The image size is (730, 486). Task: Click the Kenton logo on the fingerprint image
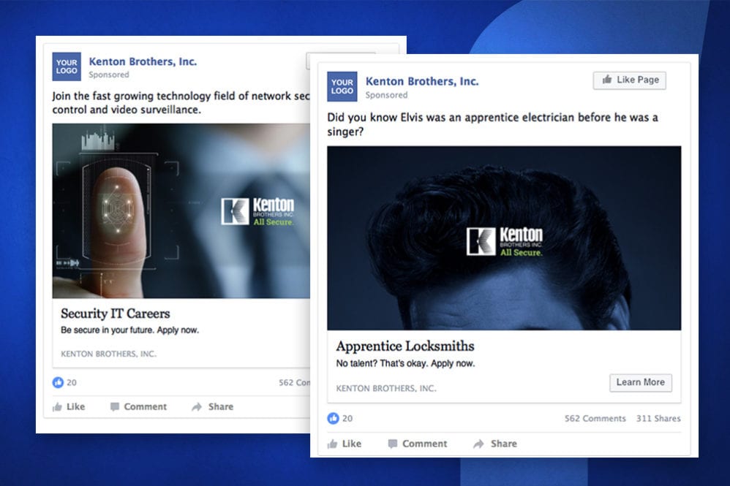click(x=258, y=212)
